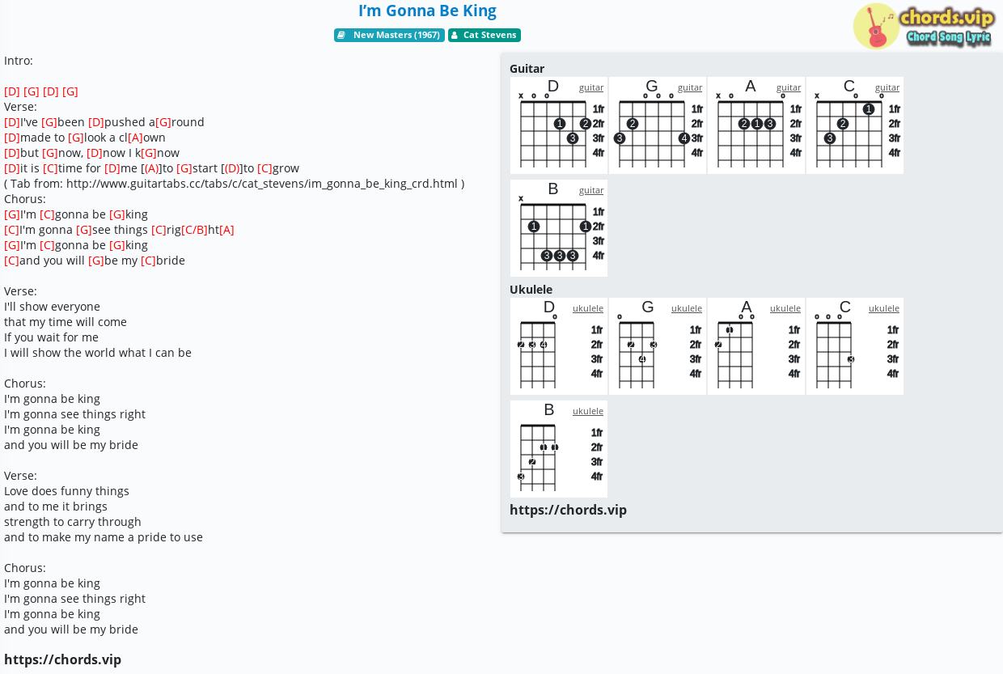The height and width of the screenshot is (674, 1003).
Task: Click the https://chords.vip text below the lyrics
Action: (x=62, y=659)
